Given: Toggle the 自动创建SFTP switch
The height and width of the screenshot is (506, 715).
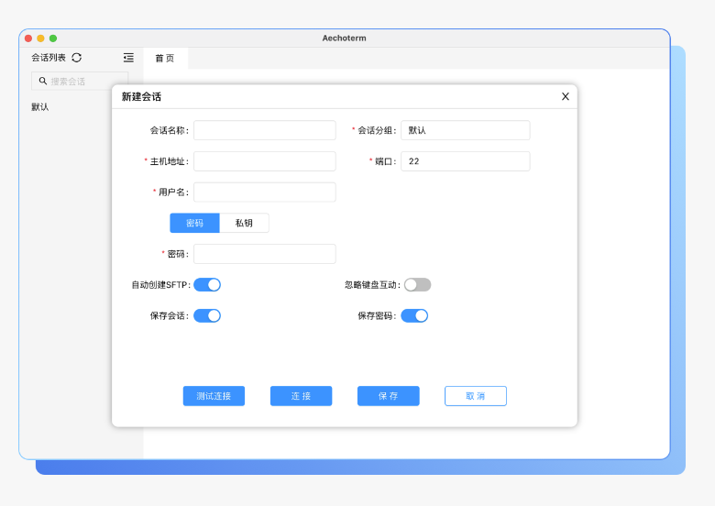Looking at the screenshot, I should tap(207, 285).
